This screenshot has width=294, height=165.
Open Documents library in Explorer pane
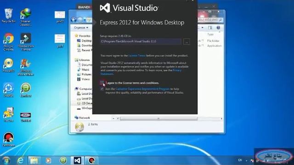click(x=85, y=65)
